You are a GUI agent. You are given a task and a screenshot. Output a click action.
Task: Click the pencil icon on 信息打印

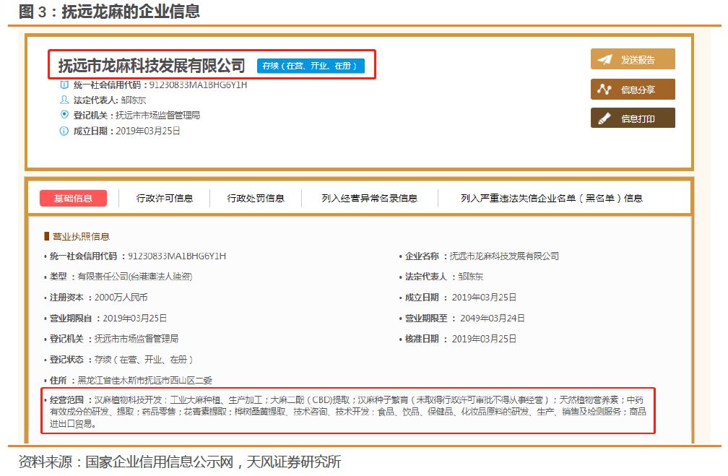pos(604,118)
